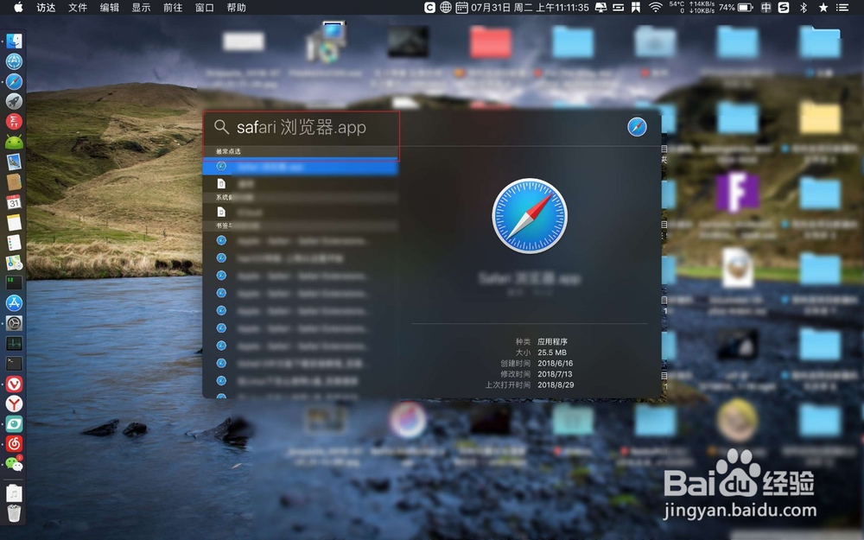The width and height of the screenshot is (864, 540).
Task: Click the 中 input method indicator
Action: [766, 7]
